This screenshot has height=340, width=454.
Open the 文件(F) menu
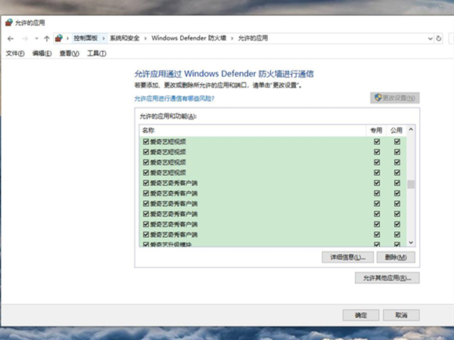[15, 54]
